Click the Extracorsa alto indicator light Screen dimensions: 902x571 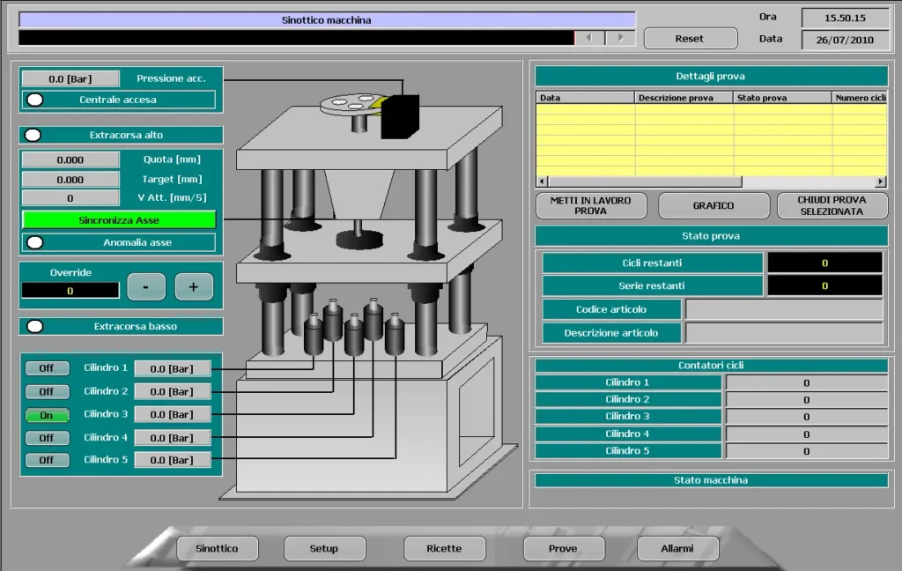(33, 136)
